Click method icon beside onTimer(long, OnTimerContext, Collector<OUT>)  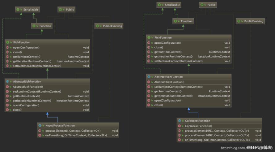tap(180, 140)
